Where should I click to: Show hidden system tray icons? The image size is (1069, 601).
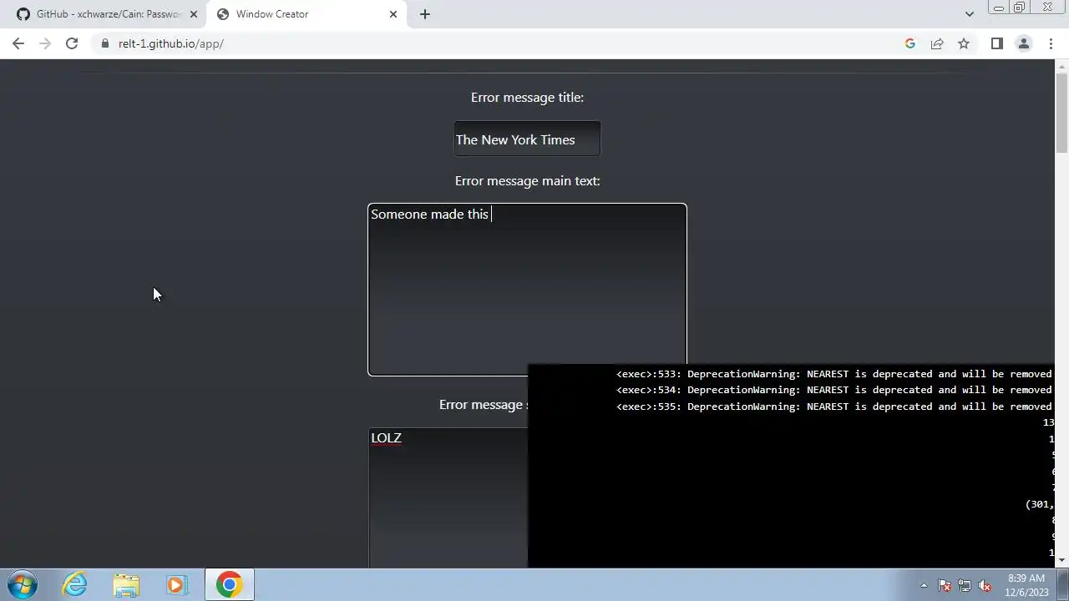[924, 585]
